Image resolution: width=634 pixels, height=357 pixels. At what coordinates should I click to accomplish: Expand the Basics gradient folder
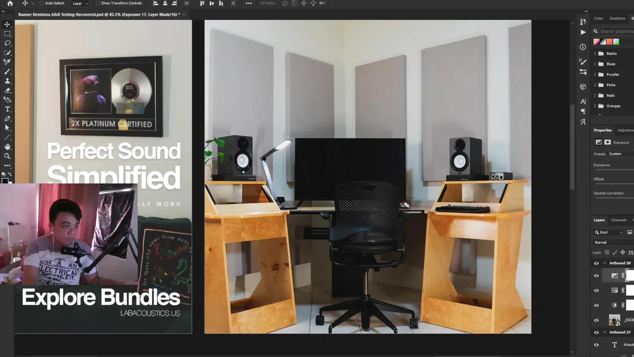[x=595, y=53]
